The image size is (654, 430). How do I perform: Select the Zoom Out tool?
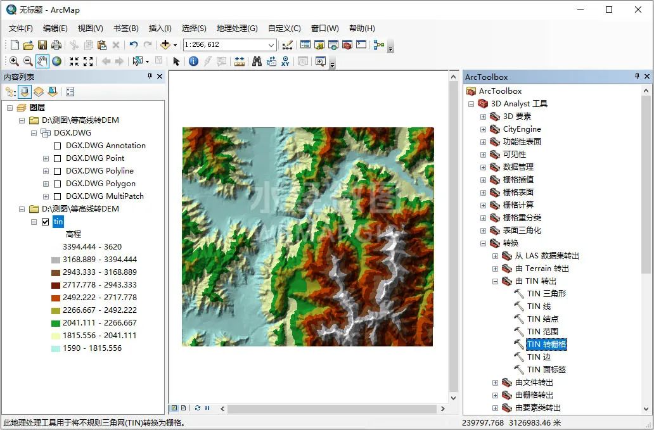coord(28,61)
